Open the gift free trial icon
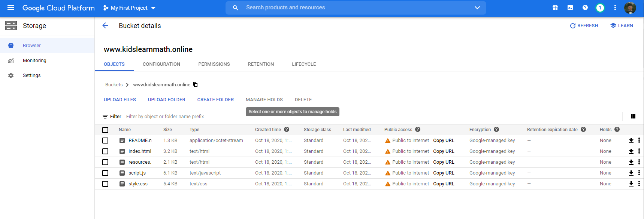Screen dimensions: 644x219 (555, 7)
